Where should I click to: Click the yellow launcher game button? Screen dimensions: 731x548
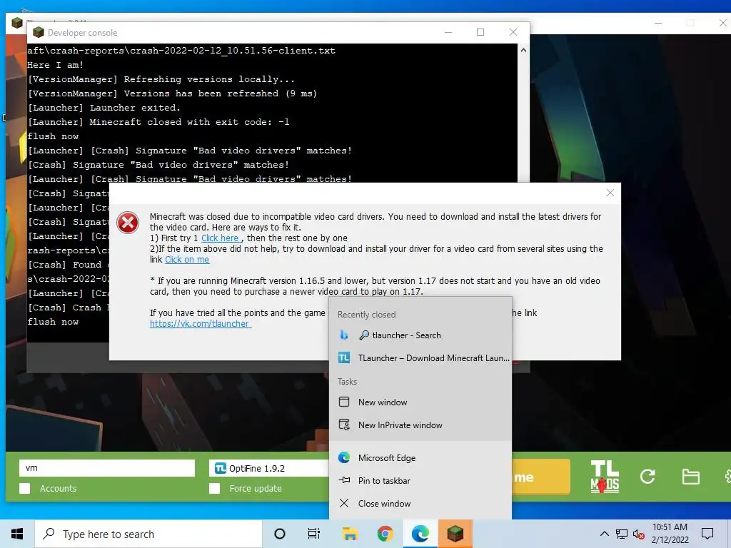[x=541, y=476]
